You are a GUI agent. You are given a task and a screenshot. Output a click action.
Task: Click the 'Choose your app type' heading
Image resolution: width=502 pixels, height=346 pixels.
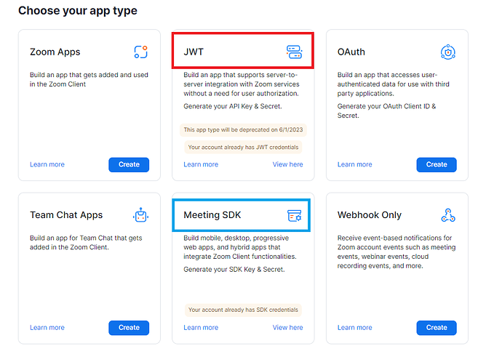[77, 11]
